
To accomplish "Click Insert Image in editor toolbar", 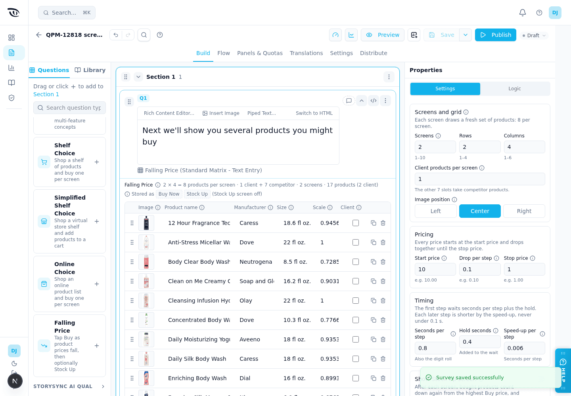I will click(x=221, y=113).
